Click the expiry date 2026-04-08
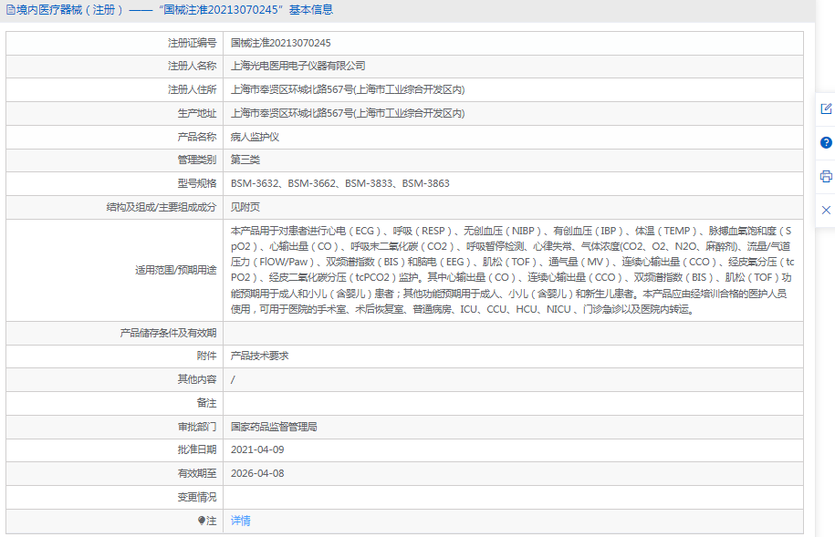This screenshot has width=835, height=537. pyautogui.click(x=257, y=473)
